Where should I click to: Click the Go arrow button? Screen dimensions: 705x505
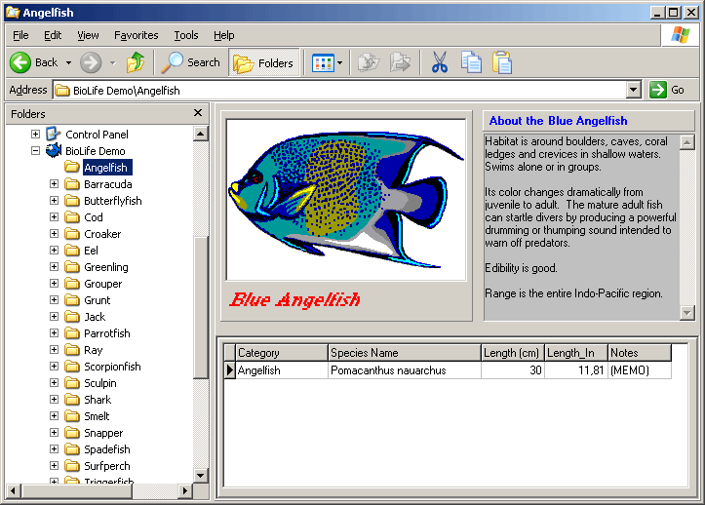click(x=658, y=90)
